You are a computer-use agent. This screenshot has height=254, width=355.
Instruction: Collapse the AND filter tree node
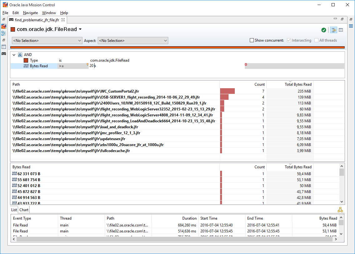[14, 55]
